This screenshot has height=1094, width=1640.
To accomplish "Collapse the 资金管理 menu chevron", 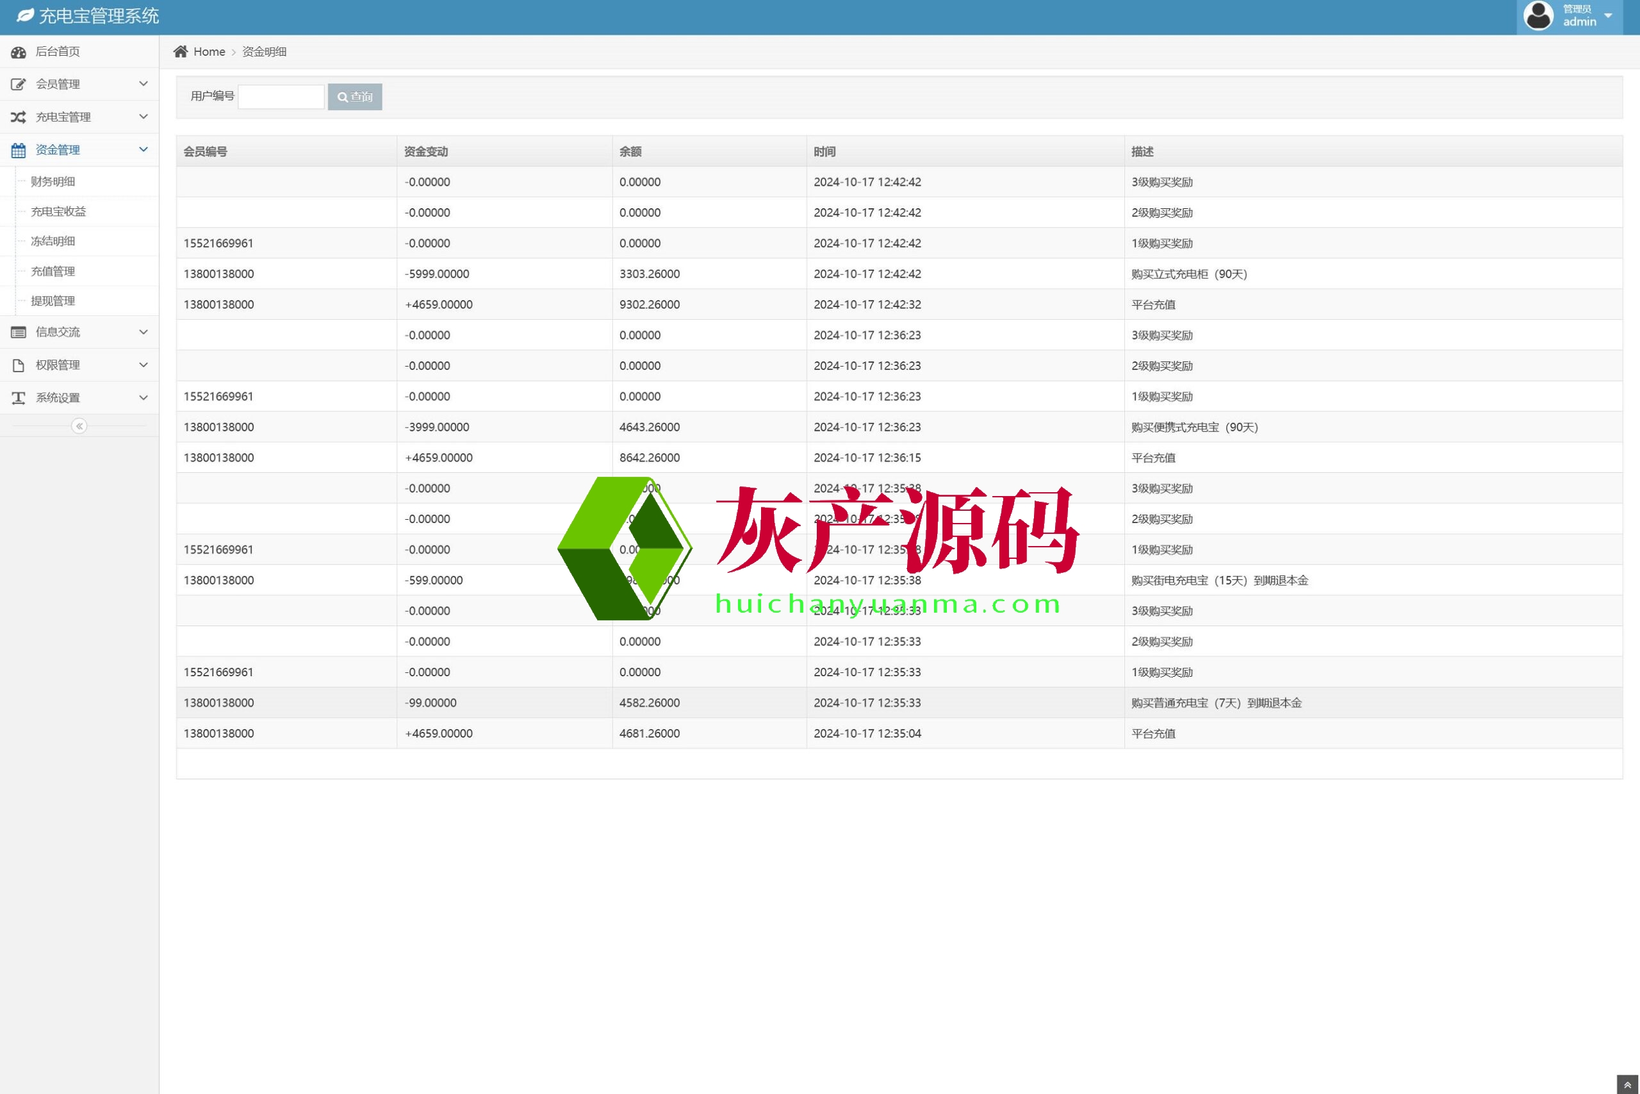I will point(143,149).
